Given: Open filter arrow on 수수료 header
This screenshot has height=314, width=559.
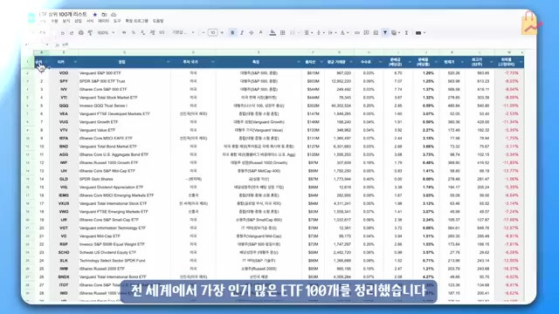Looking at the screenshot, I should tap(380, 62).
